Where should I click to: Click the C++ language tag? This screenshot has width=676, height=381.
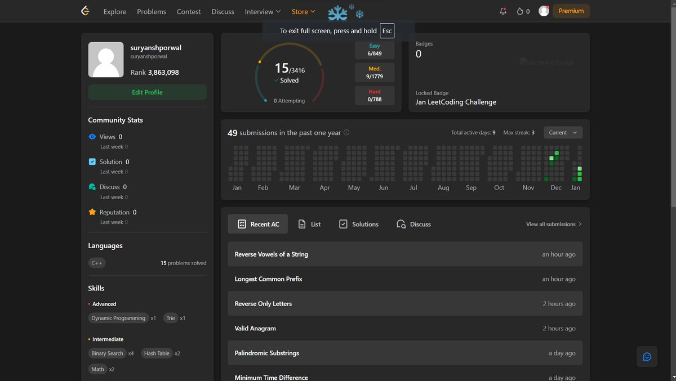pos(97,263)
